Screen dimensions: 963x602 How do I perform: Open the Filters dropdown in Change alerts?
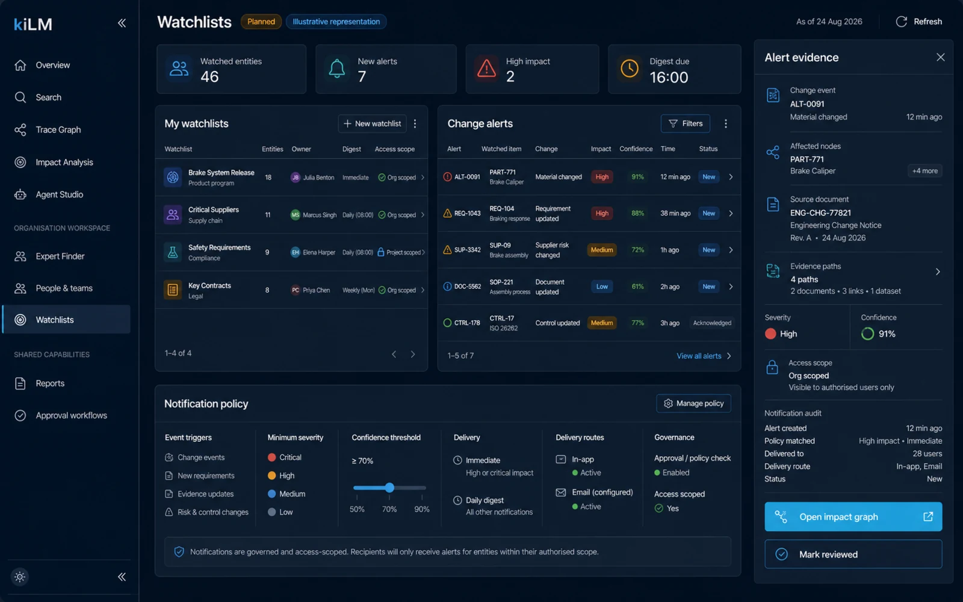[x=686, y=123]
